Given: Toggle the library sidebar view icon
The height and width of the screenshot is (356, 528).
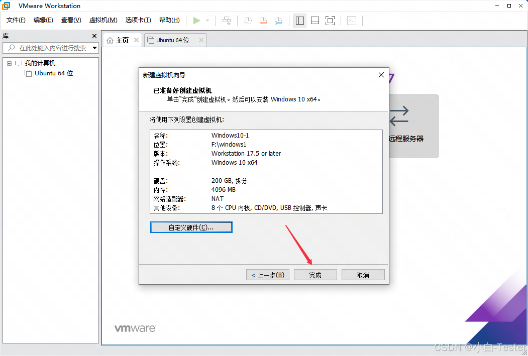Looking at the screenshot, I should click(x=300, y=21).
